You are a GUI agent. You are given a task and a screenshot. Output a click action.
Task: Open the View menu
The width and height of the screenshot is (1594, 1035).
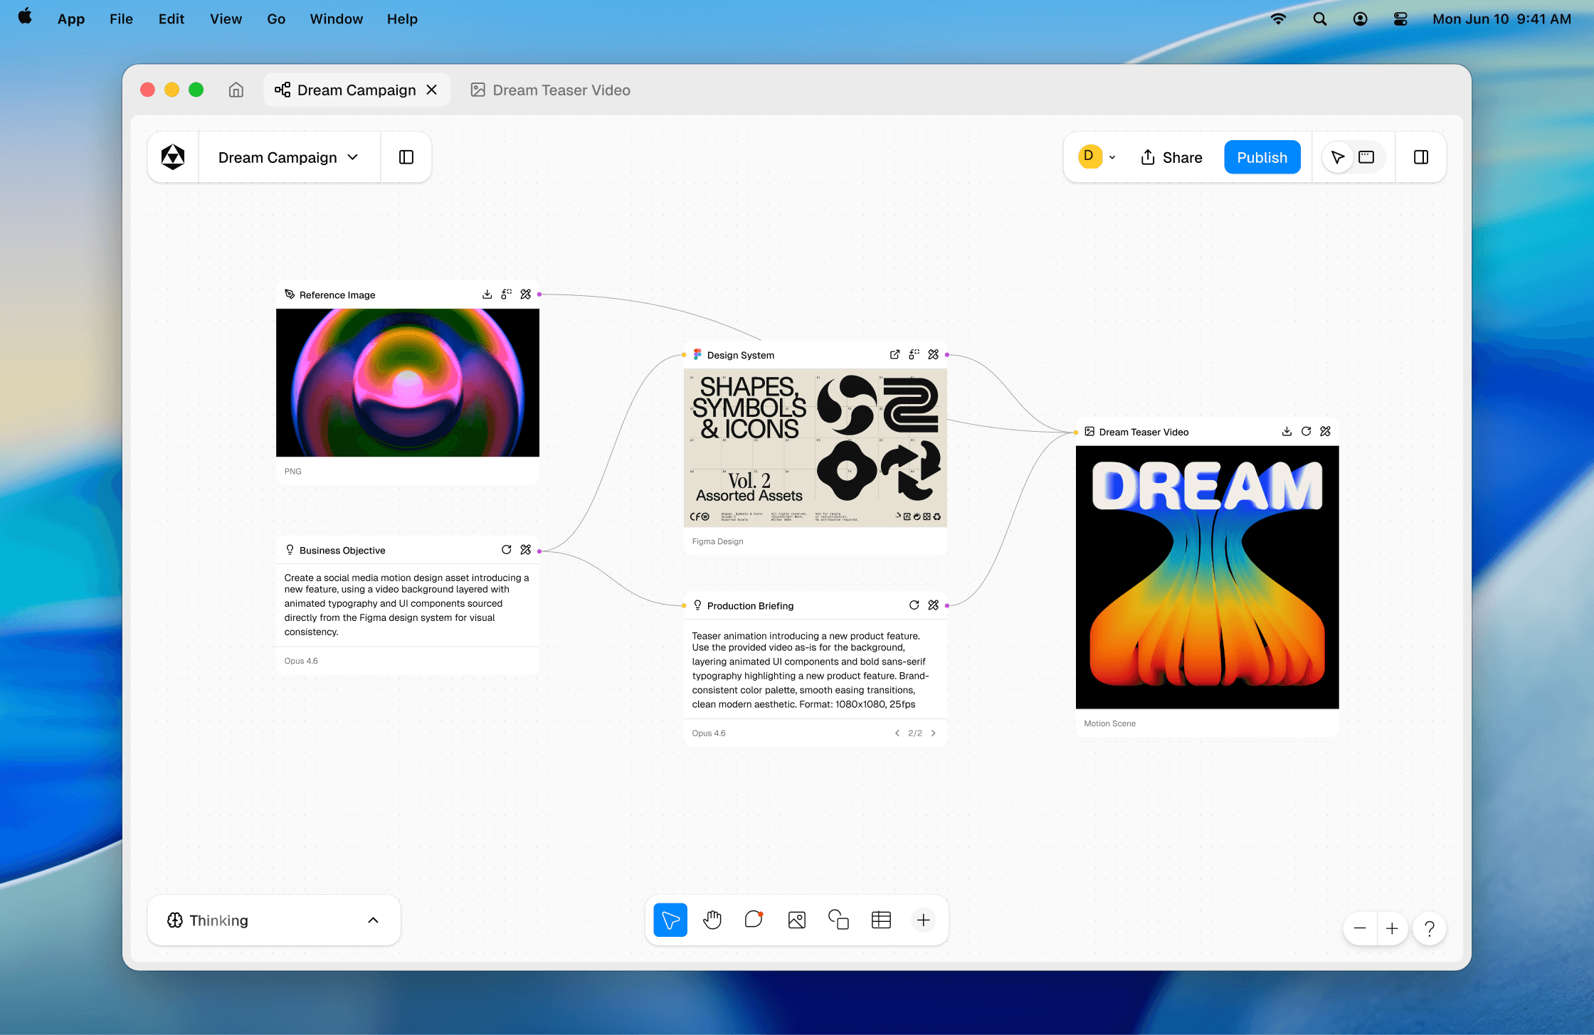[x=226, y=19]
